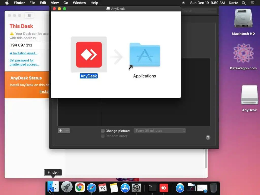This screenshot has width=260, height=195.
Task: Open the Edit menu
Action: click(x=43, y=3)
